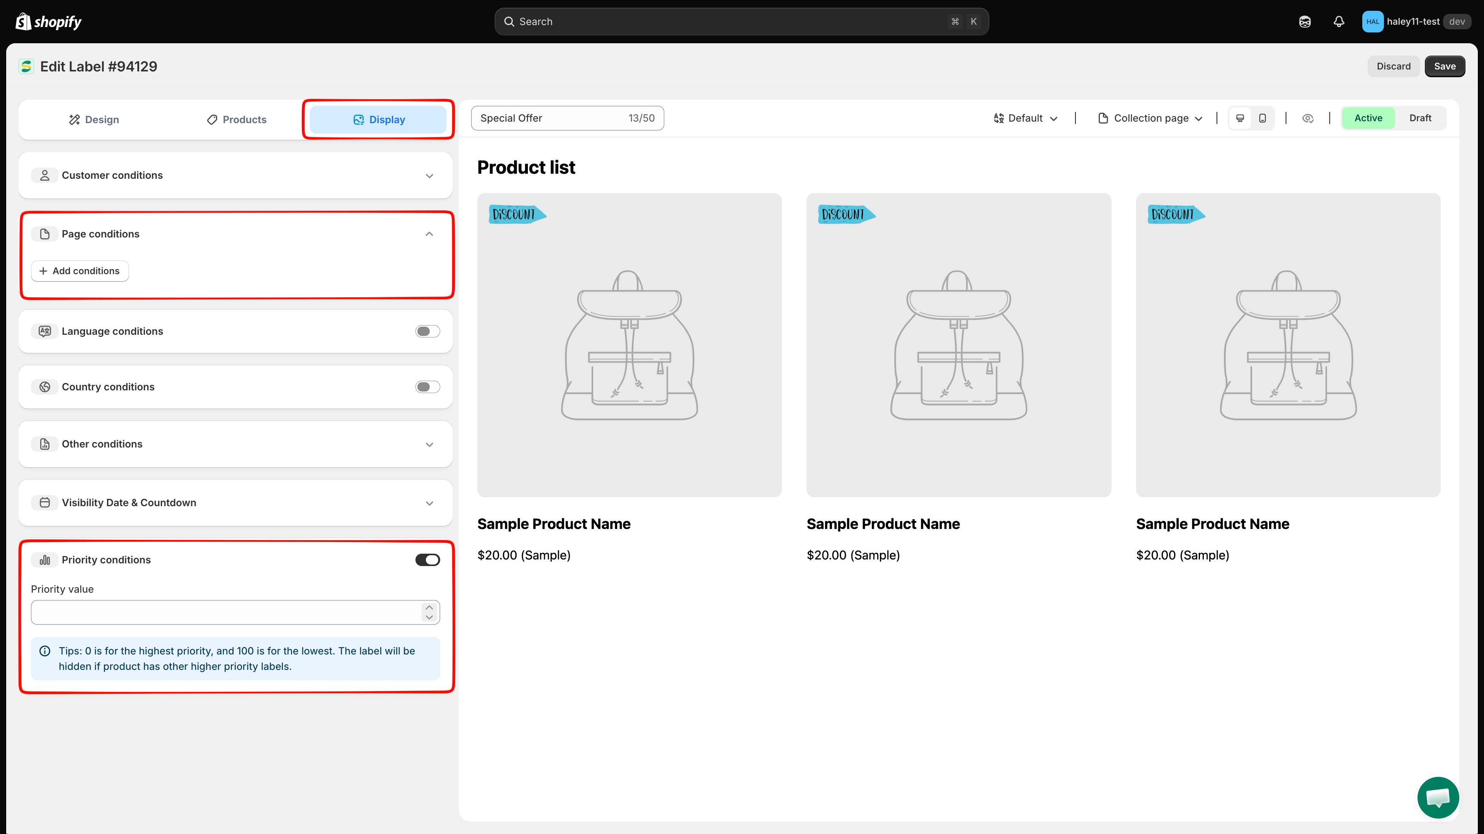Expand Visibility Date & Countdown section
Image resolution: width=1484 pixels, height=834 pixels.
pyautogui.click(x=429, y=503)
